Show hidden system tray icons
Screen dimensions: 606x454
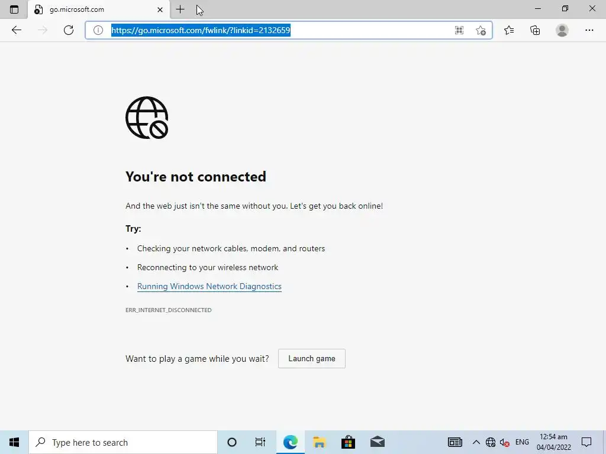pos(476,442)
